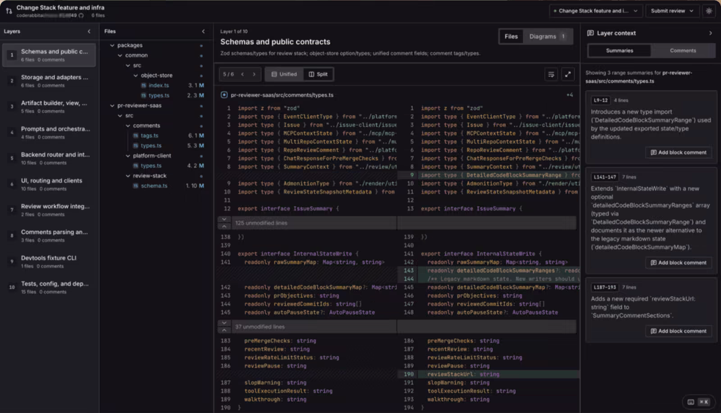This screenshot has width=721, height=413.
Task: Collapse the comments folder
Action: pyautogui.click(x=128, y=126)
